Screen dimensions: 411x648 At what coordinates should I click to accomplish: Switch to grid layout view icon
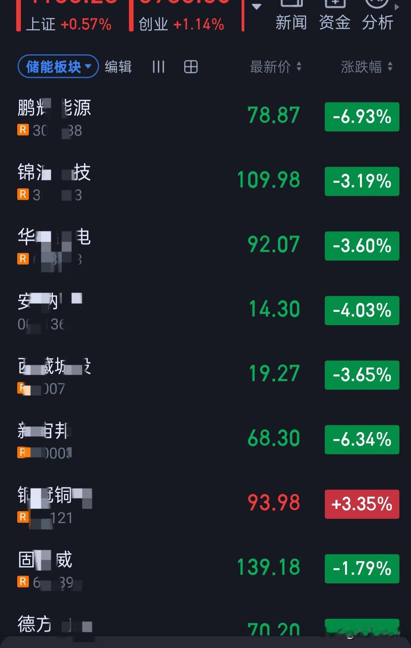pos(191,67)
